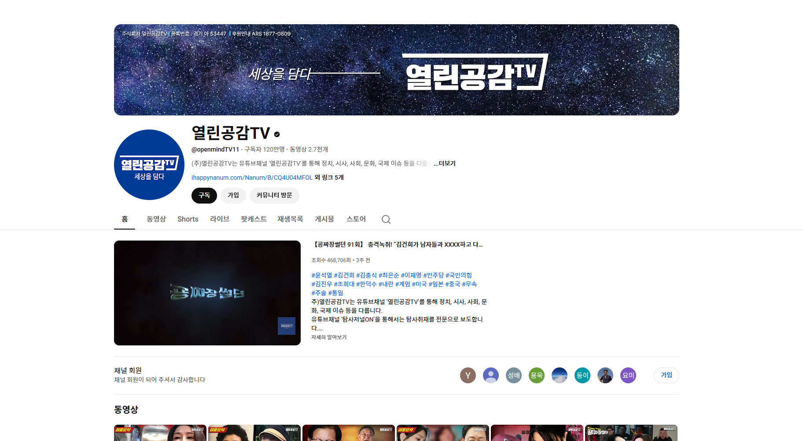Click the 가입 button in 채널 회원 section
The width and height of the screenshot is (803, 441).
click(666, 375)
